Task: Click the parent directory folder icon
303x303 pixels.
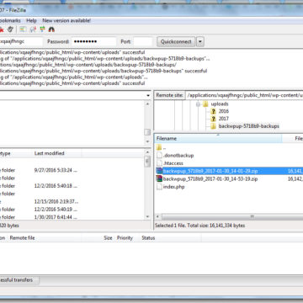Action: click(x=159, y=147)
